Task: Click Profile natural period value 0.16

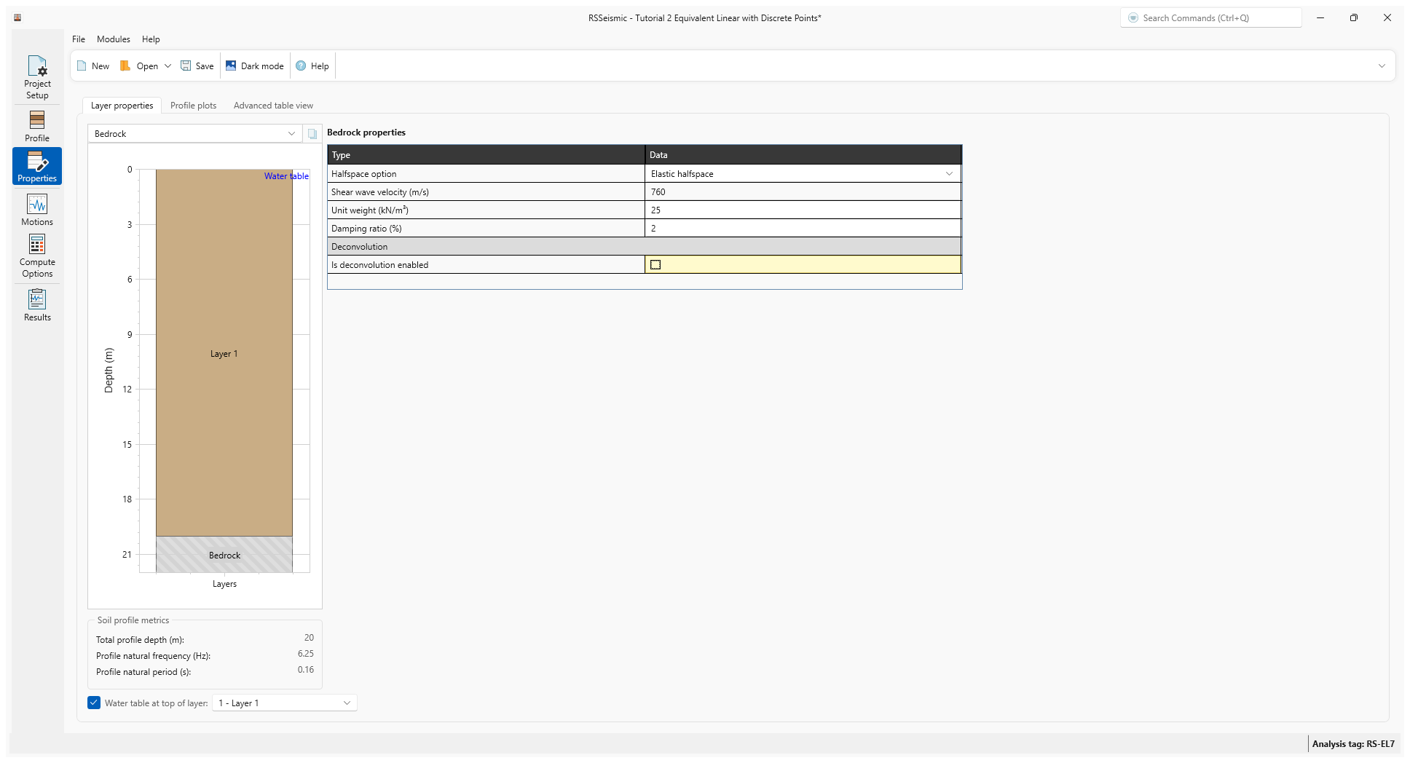Action: pos(306,670)
